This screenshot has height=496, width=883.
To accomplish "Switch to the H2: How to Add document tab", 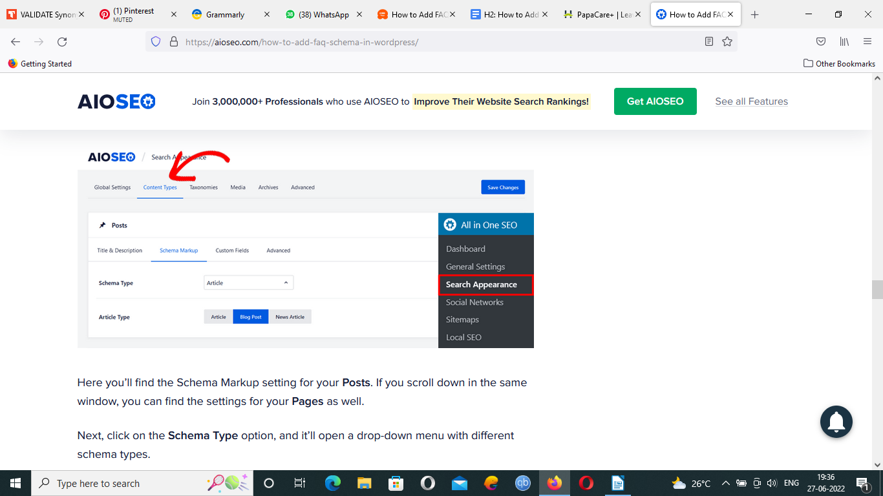I will pyautogui.click(x=505, y=14).
